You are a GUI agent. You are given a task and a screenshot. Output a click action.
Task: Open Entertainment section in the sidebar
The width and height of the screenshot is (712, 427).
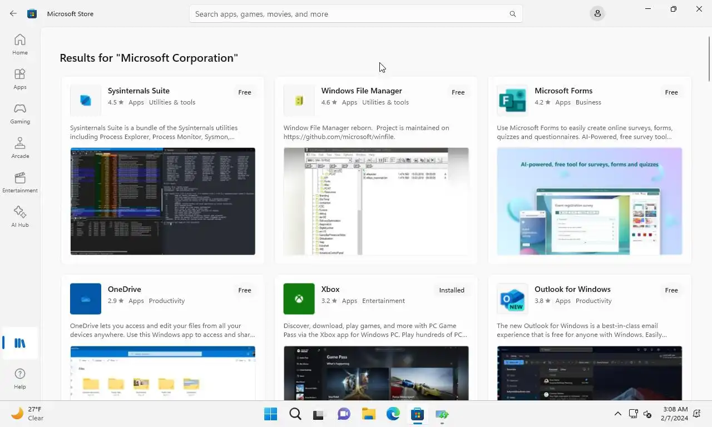[20, 182]
